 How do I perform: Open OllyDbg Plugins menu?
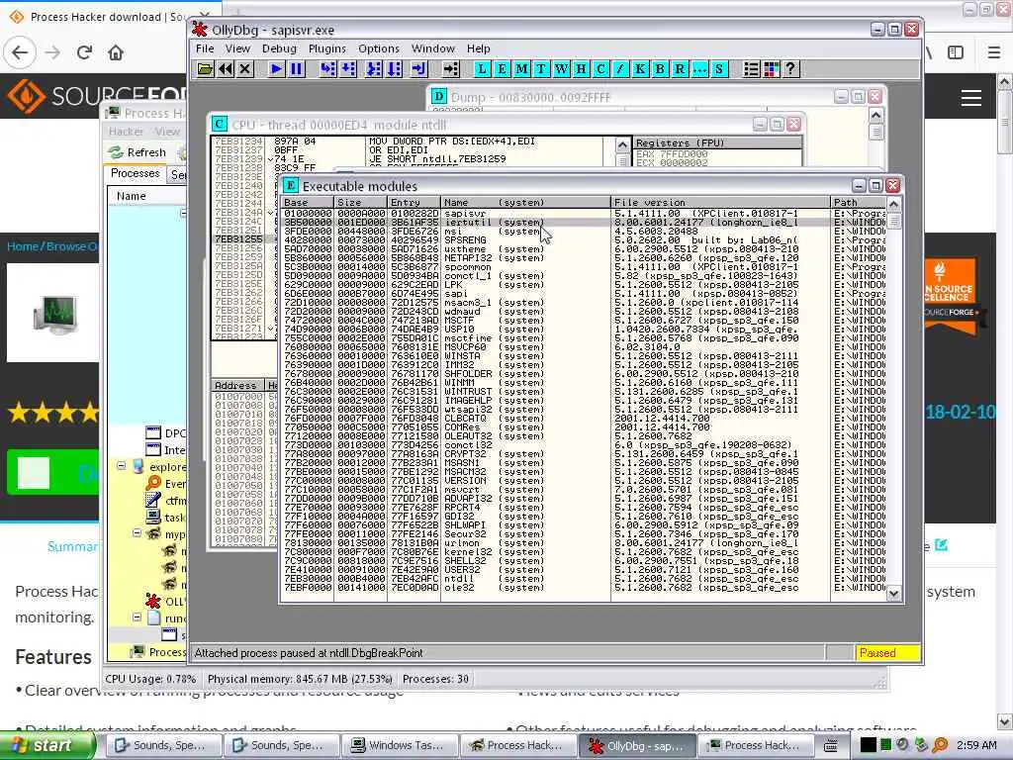point(326,48)
